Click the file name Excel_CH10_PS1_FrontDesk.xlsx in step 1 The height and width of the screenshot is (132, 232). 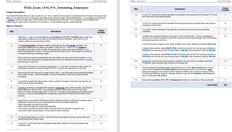pyautogui.click(x=69, y=37)
